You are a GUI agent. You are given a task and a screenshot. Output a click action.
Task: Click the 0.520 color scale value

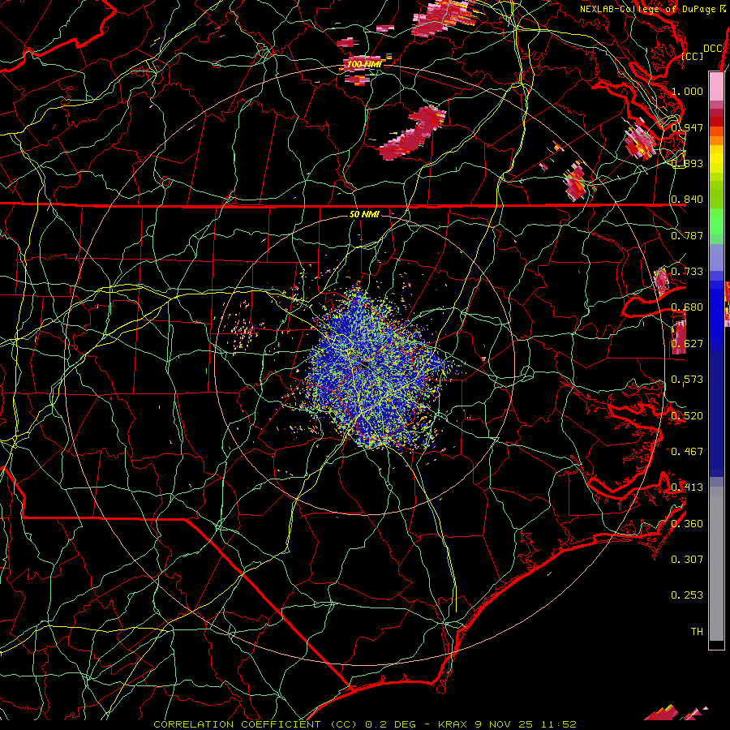coord(687,416)
